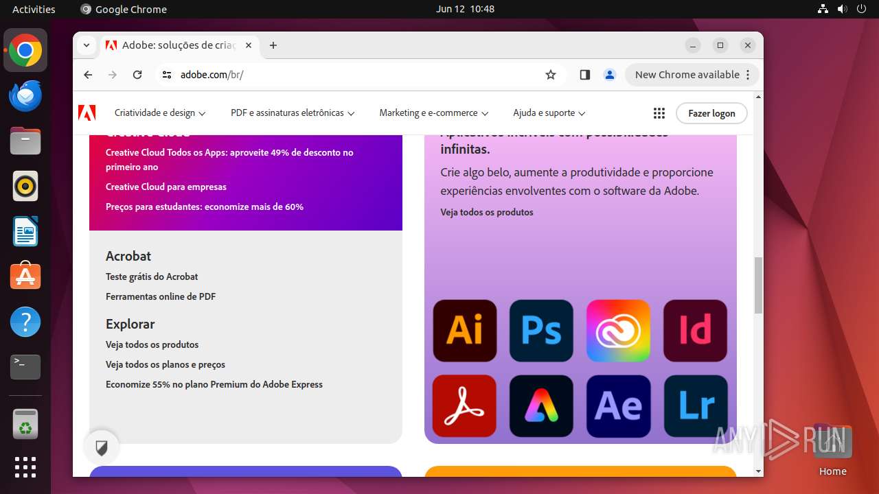Image resolution: width=879 pixels, height=494 pixels.
Task: Open Ferramentas online de PDF link
Action: (x=161, y=296)
